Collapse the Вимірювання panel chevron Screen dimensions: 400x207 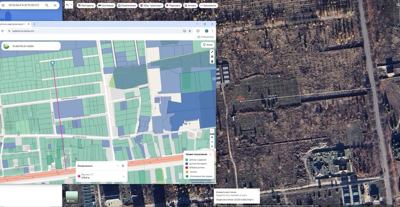pos(118,166)
